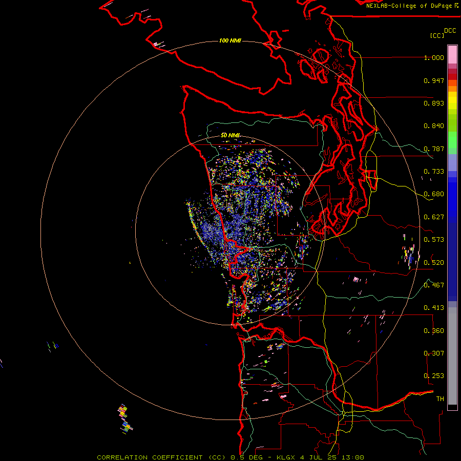Image resolution: width=461 pixels, height=461 pixels.
Task: Click the TH threshold label
Action: tap(440, 399)
